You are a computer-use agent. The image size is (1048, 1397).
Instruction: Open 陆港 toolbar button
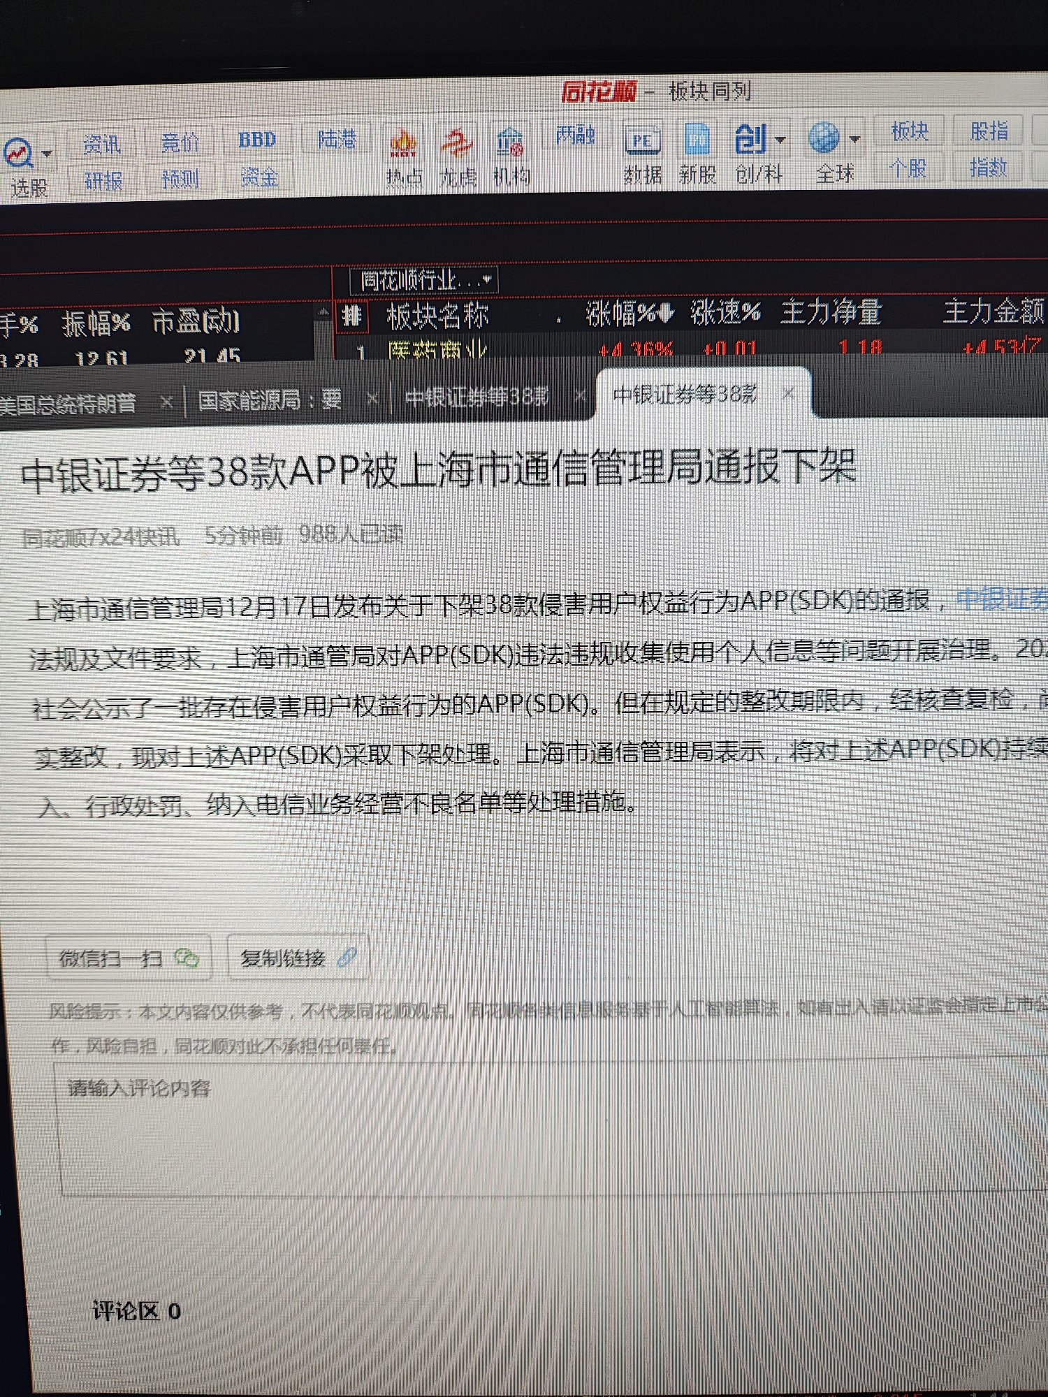coord(337,139)
